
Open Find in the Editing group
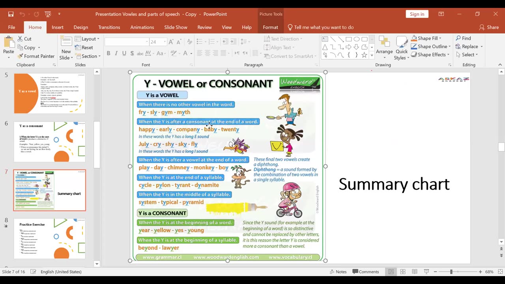(x=464, y=38)
